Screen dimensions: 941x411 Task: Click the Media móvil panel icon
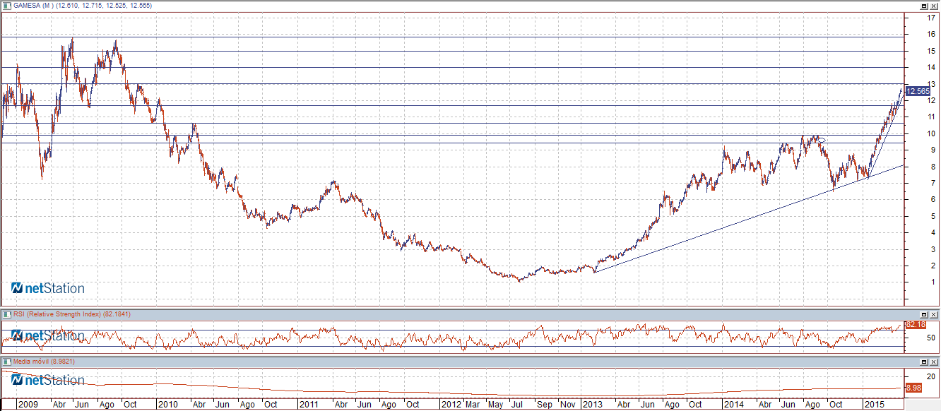pos(6,362)
